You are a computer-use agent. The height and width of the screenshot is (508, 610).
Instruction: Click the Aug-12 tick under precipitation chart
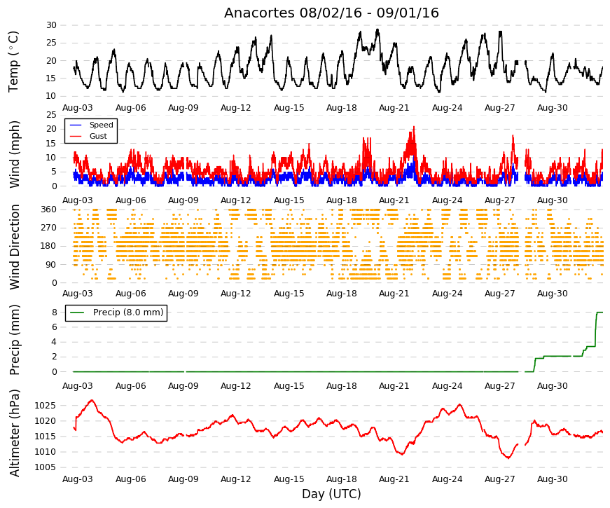click(236, 386)
